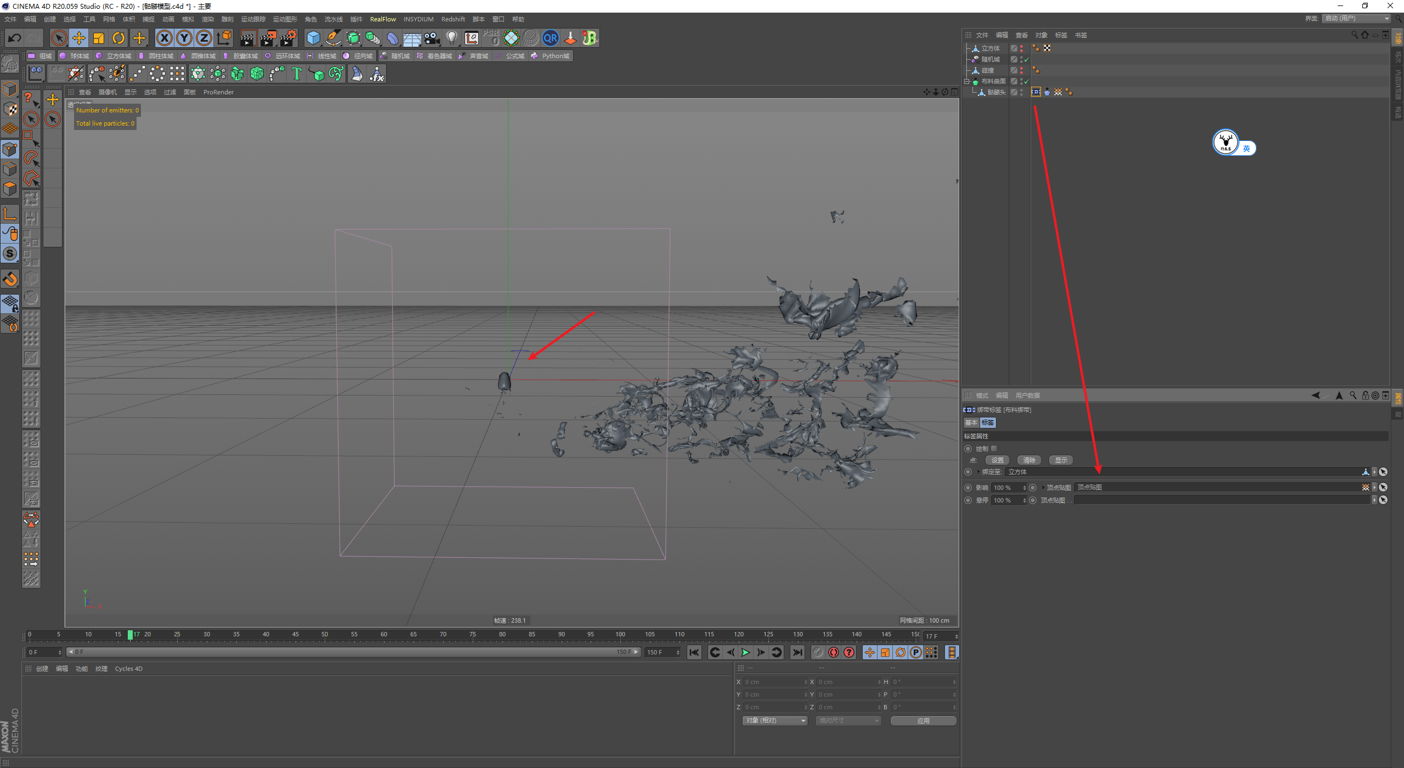Add a Camera object from toolbar
The height and width of the screenshot is (768, 1404).
432,38
